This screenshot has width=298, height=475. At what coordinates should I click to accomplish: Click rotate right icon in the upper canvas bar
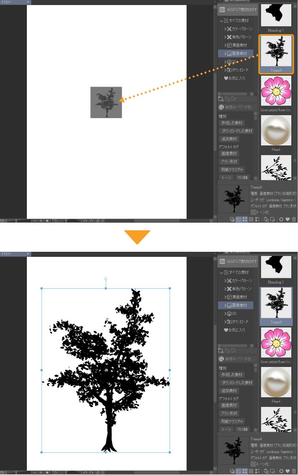pyautogui.click(x=91, y=221)
